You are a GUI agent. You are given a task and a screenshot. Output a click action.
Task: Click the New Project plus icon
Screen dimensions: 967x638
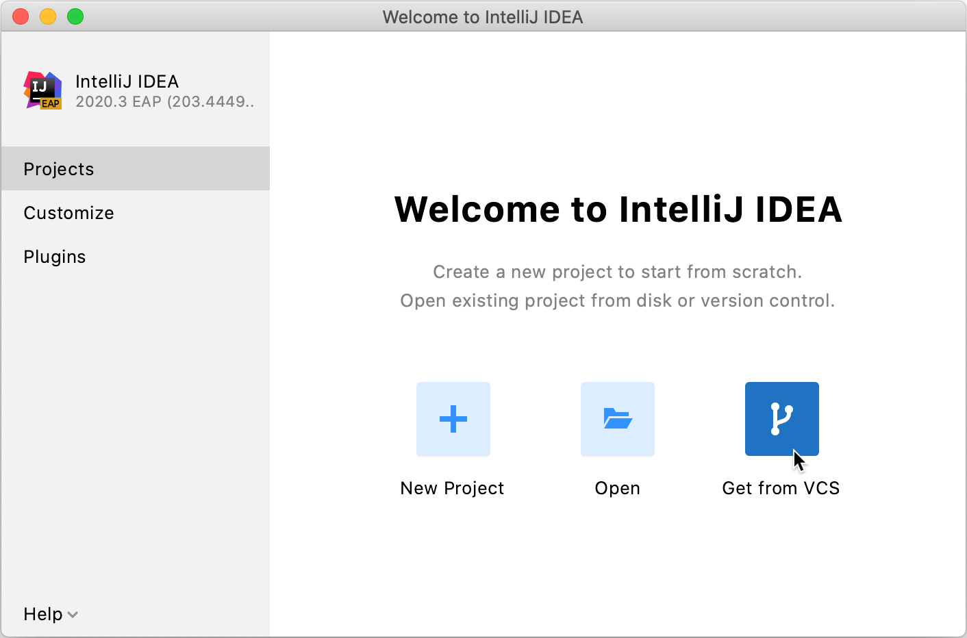453,419
